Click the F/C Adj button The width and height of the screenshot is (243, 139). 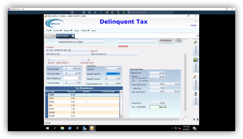[179, 41]
